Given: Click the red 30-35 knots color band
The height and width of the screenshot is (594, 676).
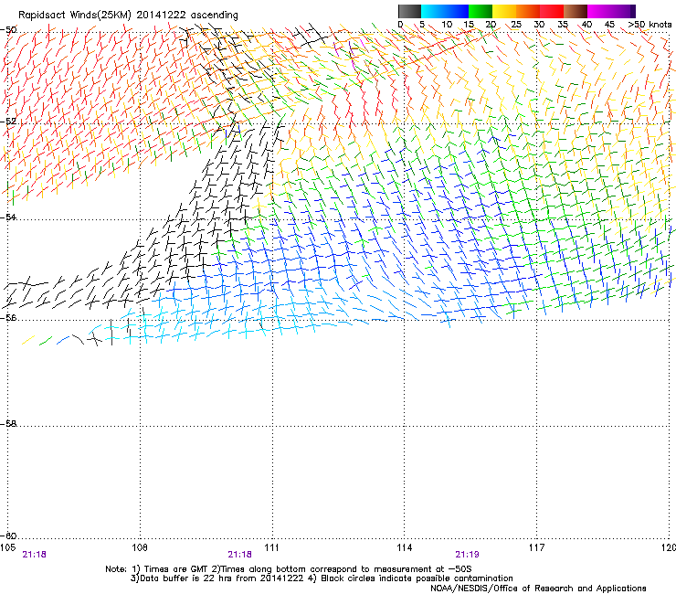Looking at the screenshot, I should tap(552, 11).
